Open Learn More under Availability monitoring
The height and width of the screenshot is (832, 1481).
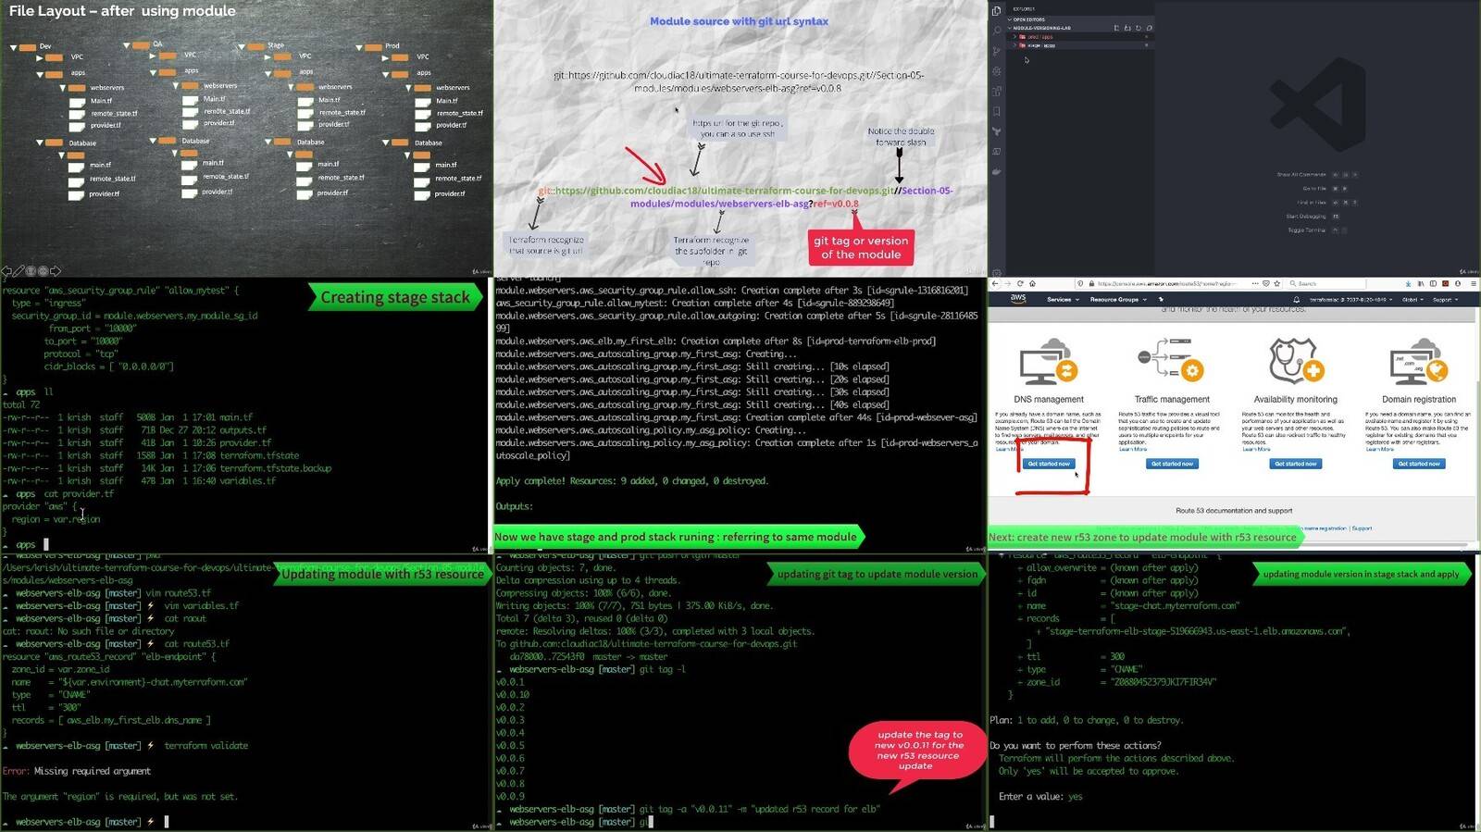click(x=1257, y=449)
